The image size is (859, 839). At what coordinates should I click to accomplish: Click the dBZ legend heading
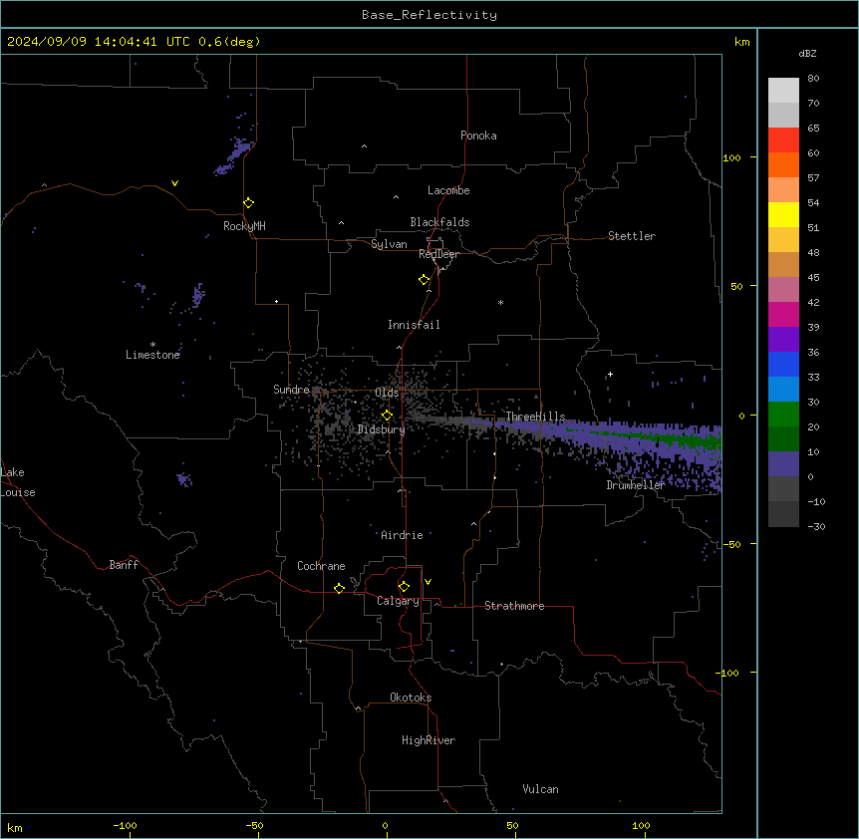click(807, 54)
